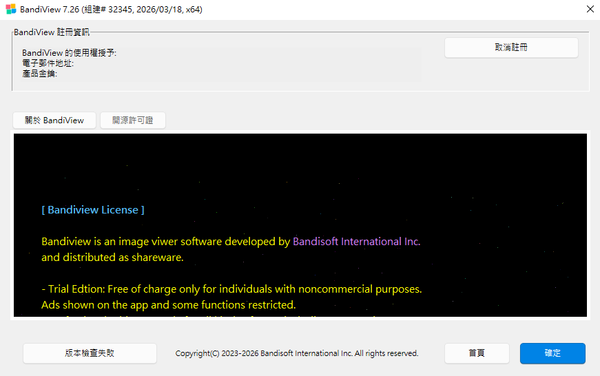Open the 開源許可證 tab
The width and height of the screenshot is (600, 376).
tap(133, 121)
